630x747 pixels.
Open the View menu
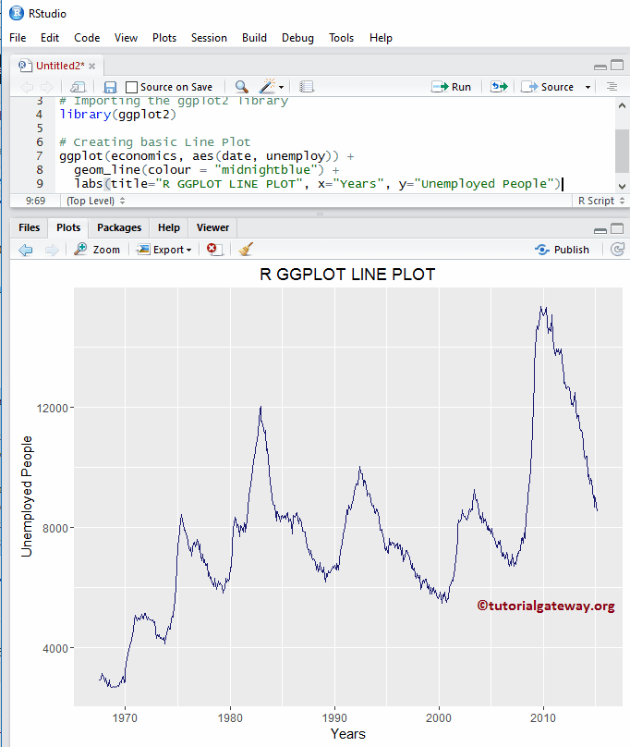coord(126,38)
